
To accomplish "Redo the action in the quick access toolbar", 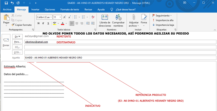I will click(18, 3).
